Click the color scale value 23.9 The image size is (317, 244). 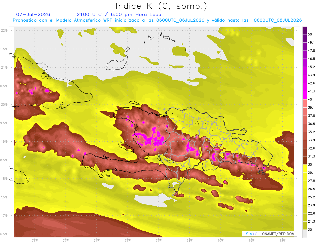pyautogui.click(x=311, y=205)
